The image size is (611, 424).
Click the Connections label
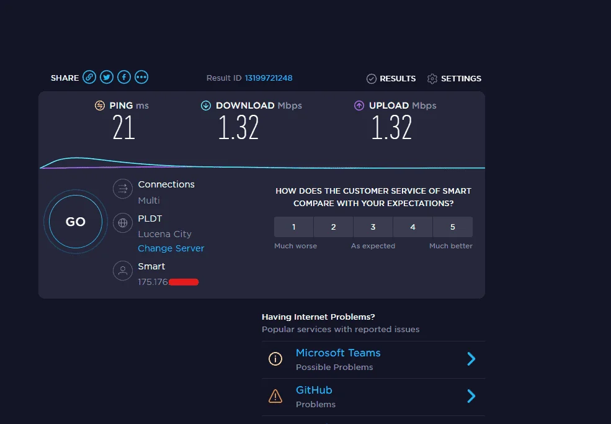[x=166, y=184]
